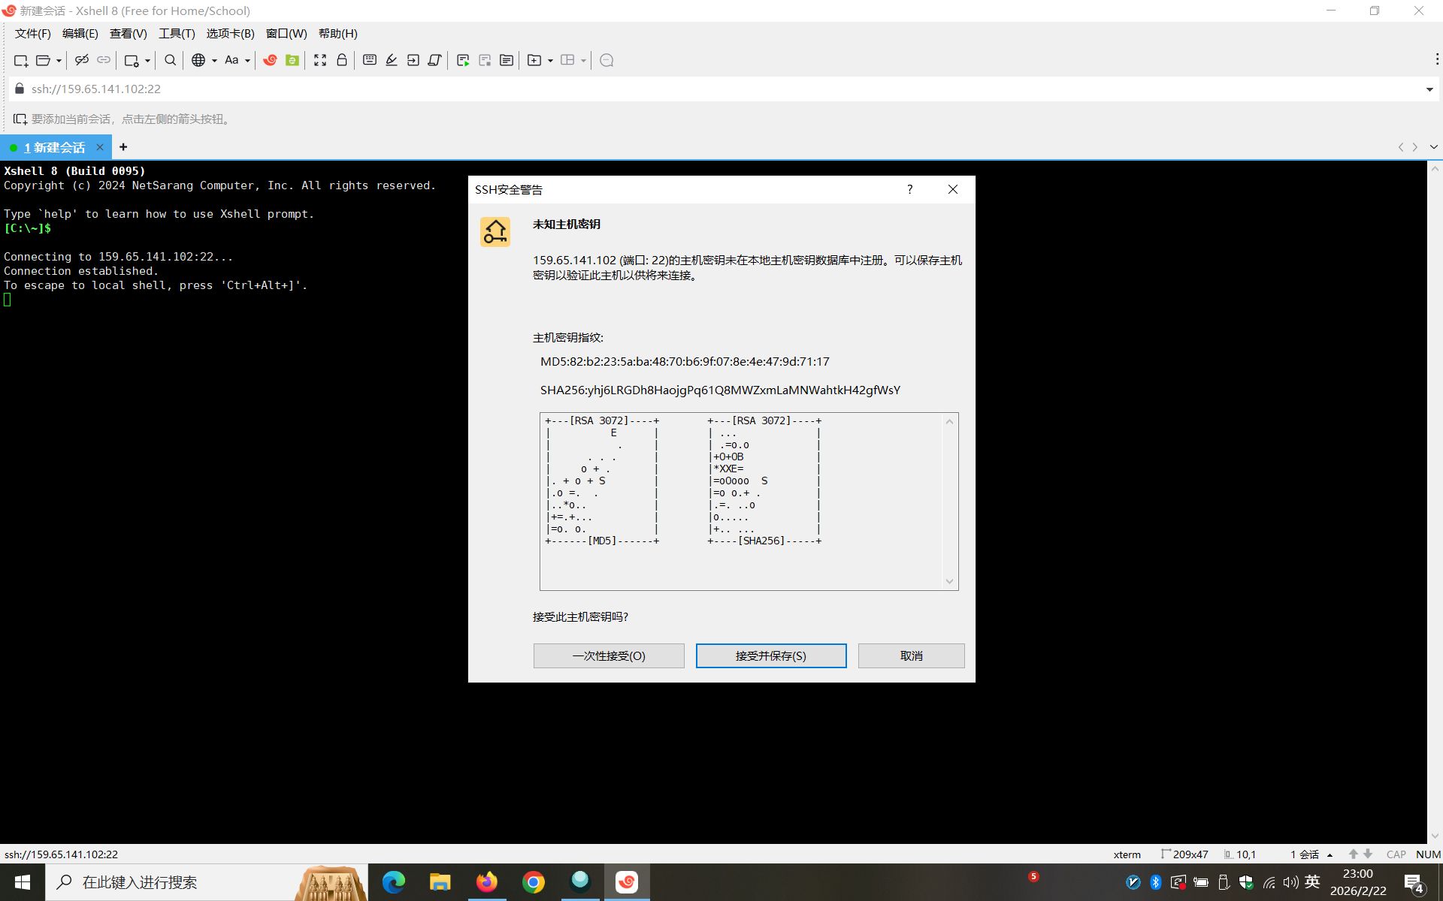The image size is (1443, 901).
Task: Open the 窗口(W) menu
Action: click(x=286, y=34)
